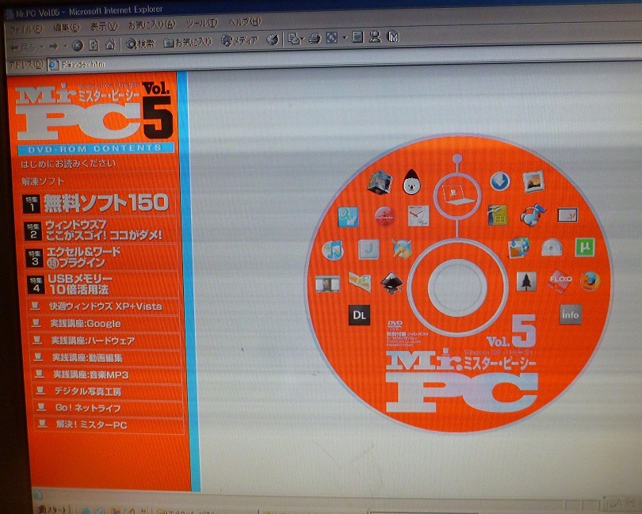This screenshot has width=642, height=514.
Task: Click the framed photo icon on disc
Action: click(533, 181)
